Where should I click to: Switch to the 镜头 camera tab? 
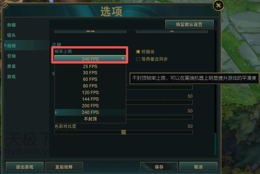tap(11, 35)
